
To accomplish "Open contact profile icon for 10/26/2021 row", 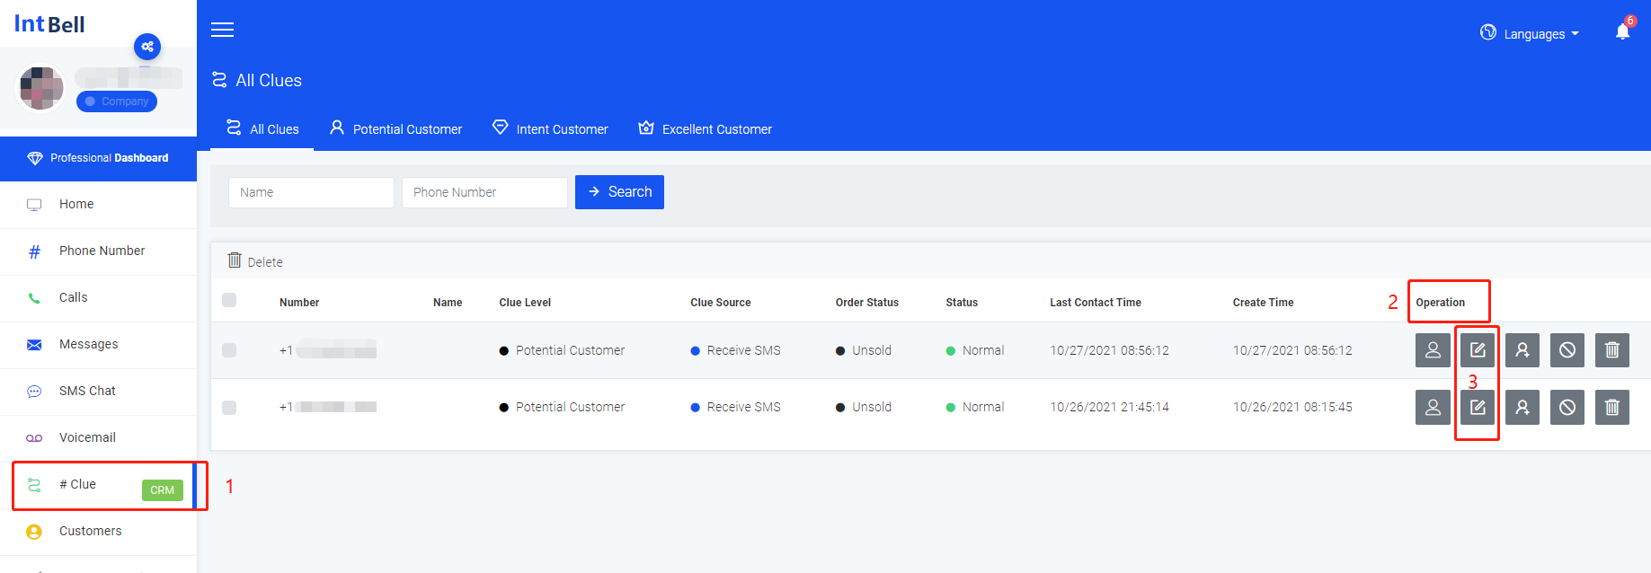I will [1433, 407].
